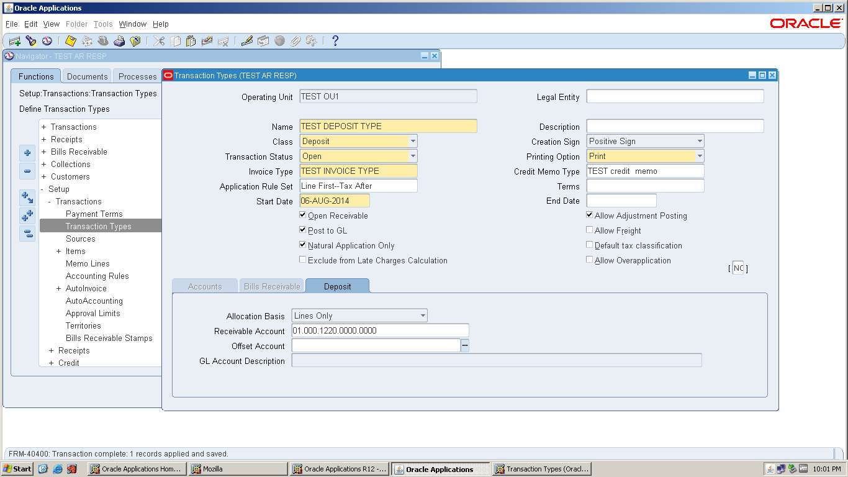The width and height of the screenshot is (848, 477).
Task: Click the Offset Account list of values button
Action: click(x=465, y=345)
